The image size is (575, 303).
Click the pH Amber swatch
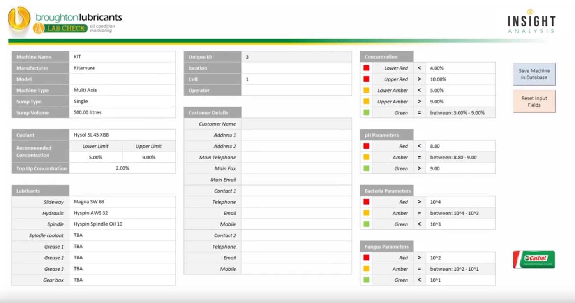tap(366, 158)
